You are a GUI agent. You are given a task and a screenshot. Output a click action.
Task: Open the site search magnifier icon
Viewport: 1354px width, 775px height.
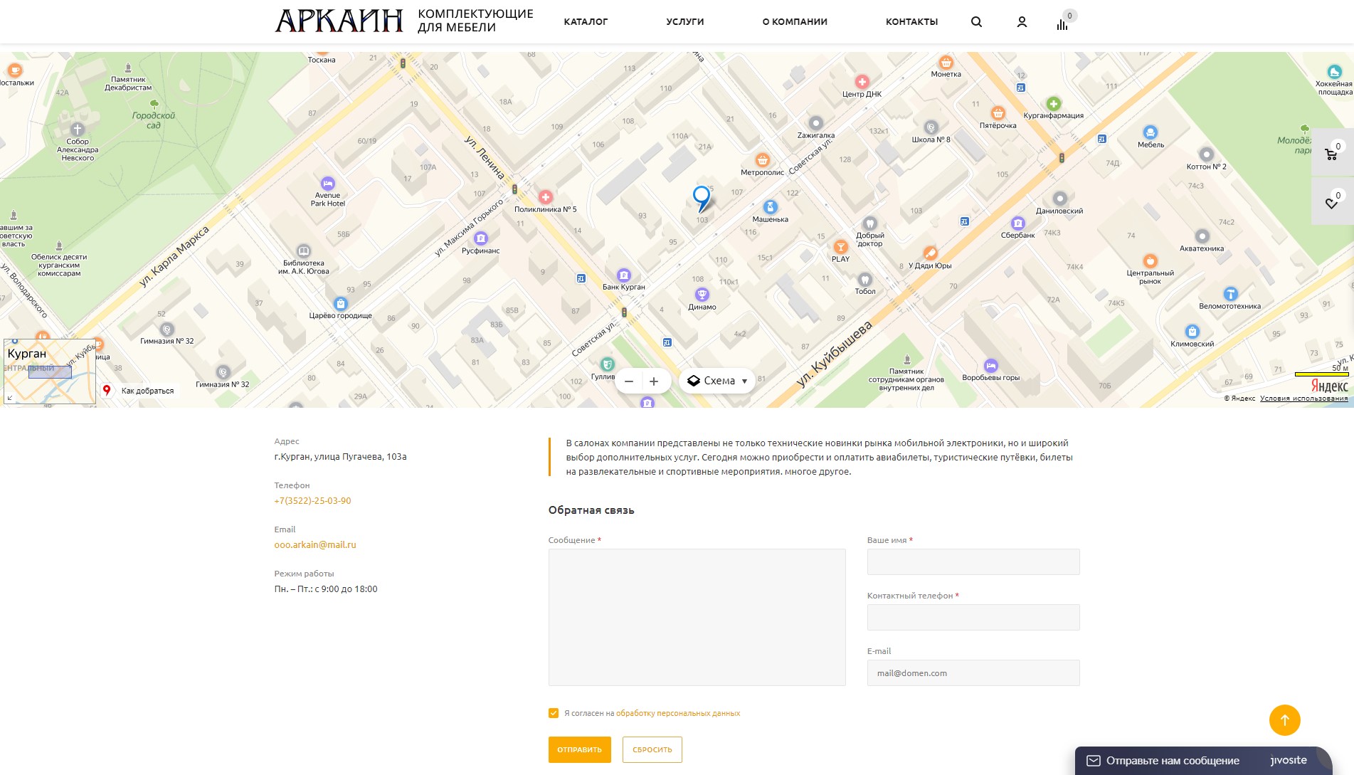[976, 22]
